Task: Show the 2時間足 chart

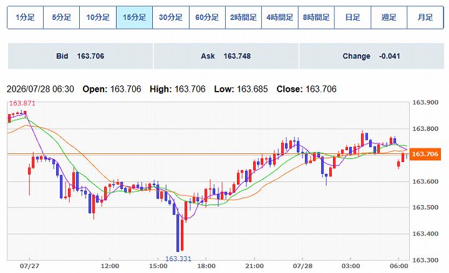Action: pyautogui.click(x=243, y=17)
